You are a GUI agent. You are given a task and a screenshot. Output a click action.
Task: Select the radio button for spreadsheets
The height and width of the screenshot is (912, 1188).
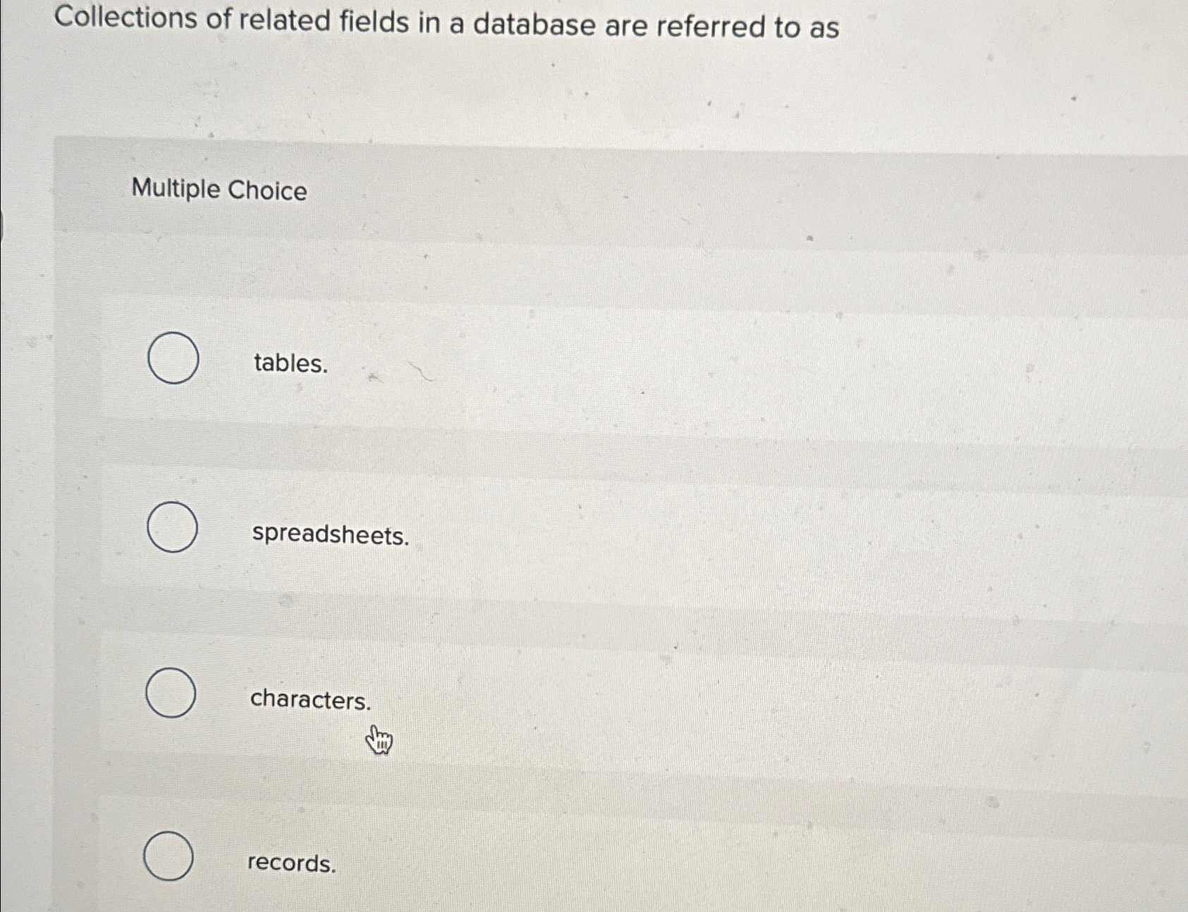click(x=171, y=526)
